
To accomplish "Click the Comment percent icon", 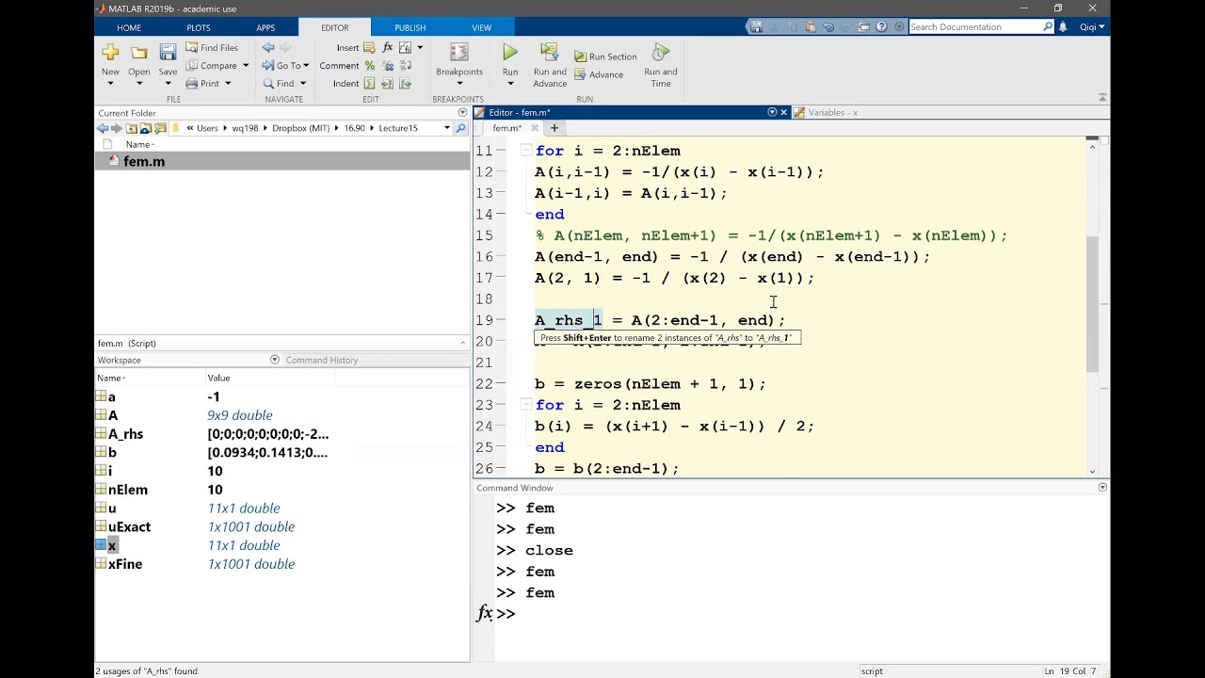I will click(370, 65).
